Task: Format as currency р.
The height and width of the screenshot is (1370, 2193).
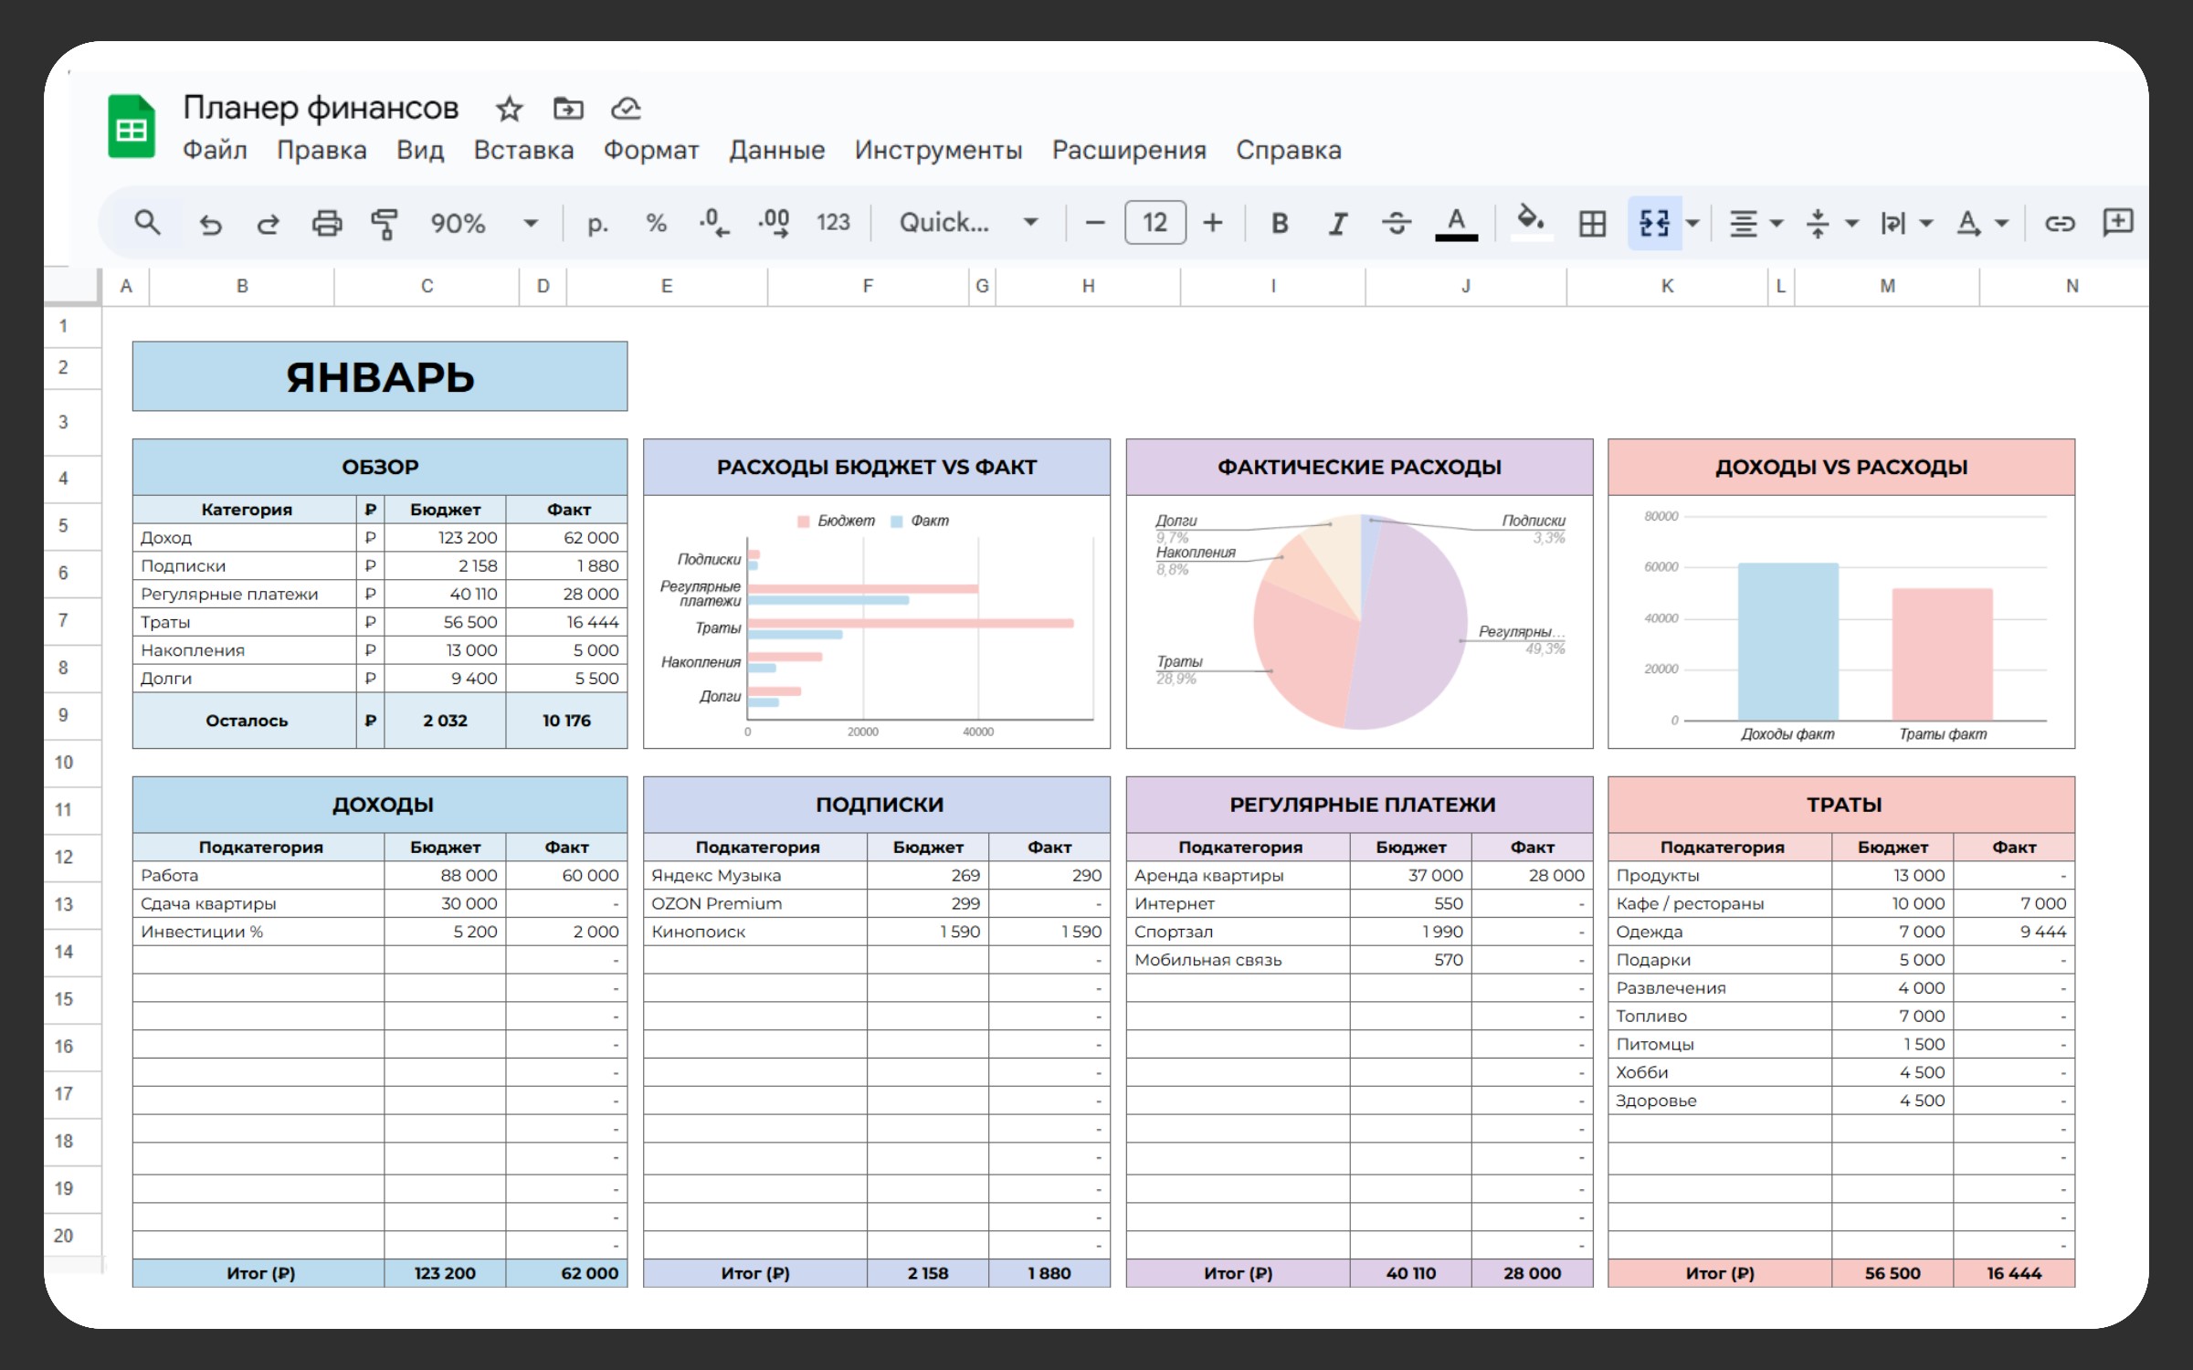Action: (x=597, y=223)
